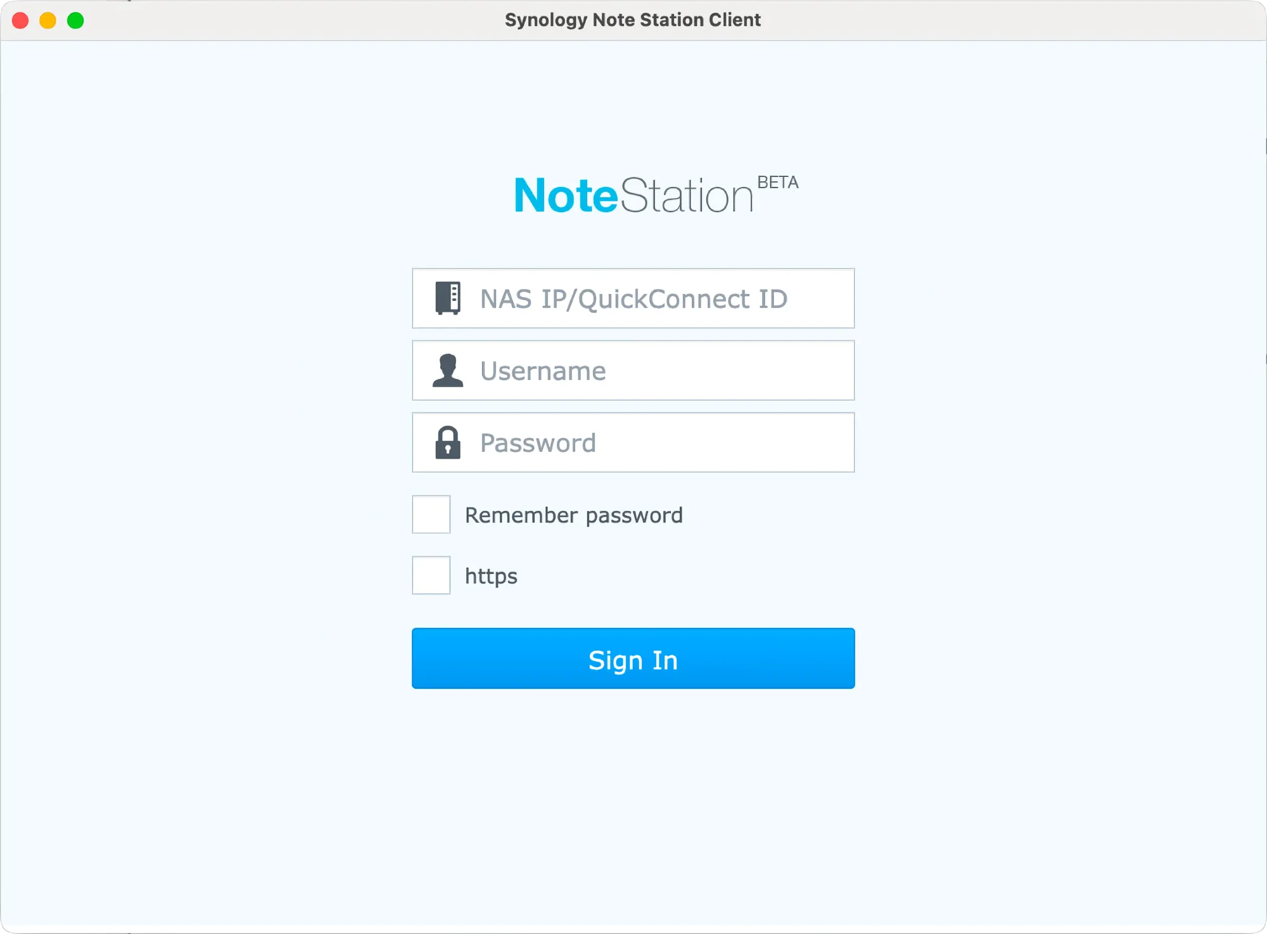Click the user silhouette icon
1267x934 pixels.
[448, 371]
